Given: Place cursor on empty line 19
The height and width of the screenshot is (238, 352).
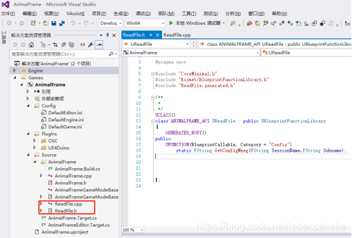Looking at the screenshot, I should 253,156.
